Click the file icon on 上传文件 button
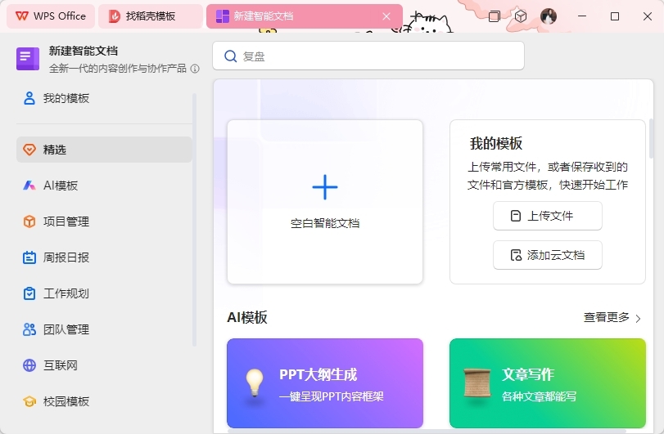 515,216
